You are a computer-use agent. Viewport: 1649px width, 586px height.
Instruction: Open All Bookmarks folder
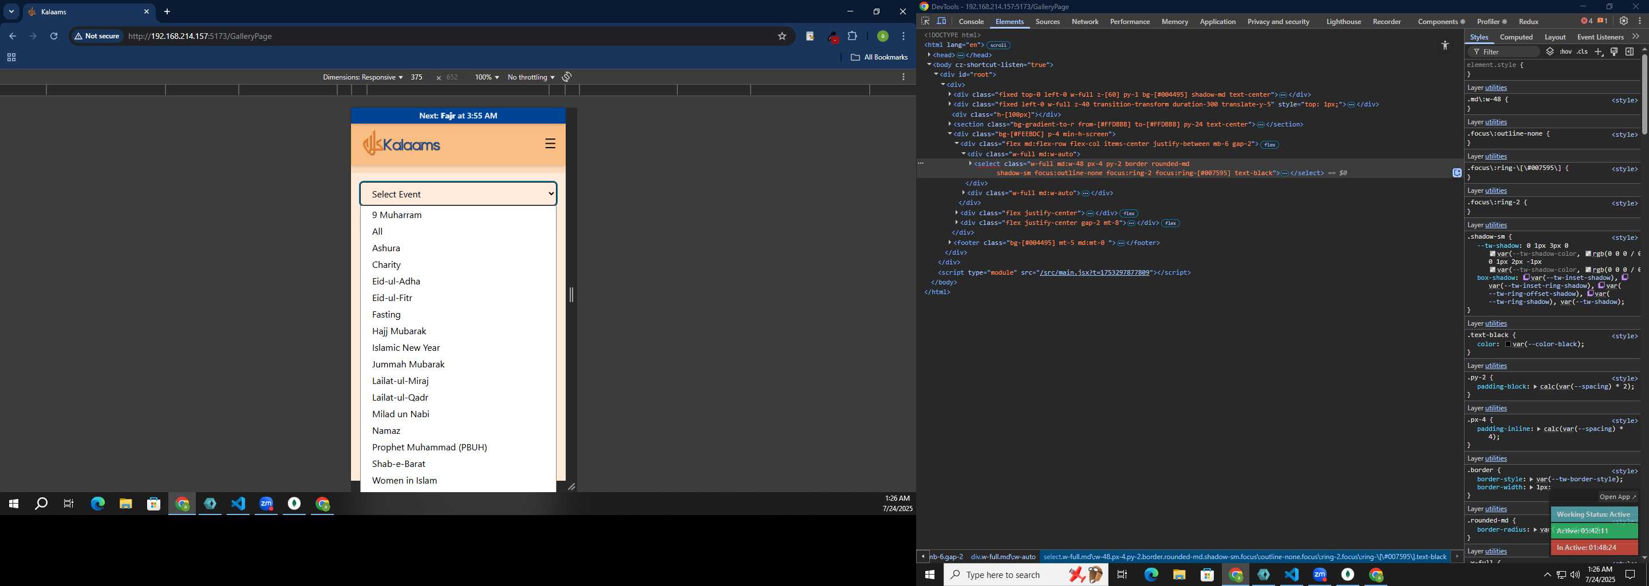click(879, 57)
